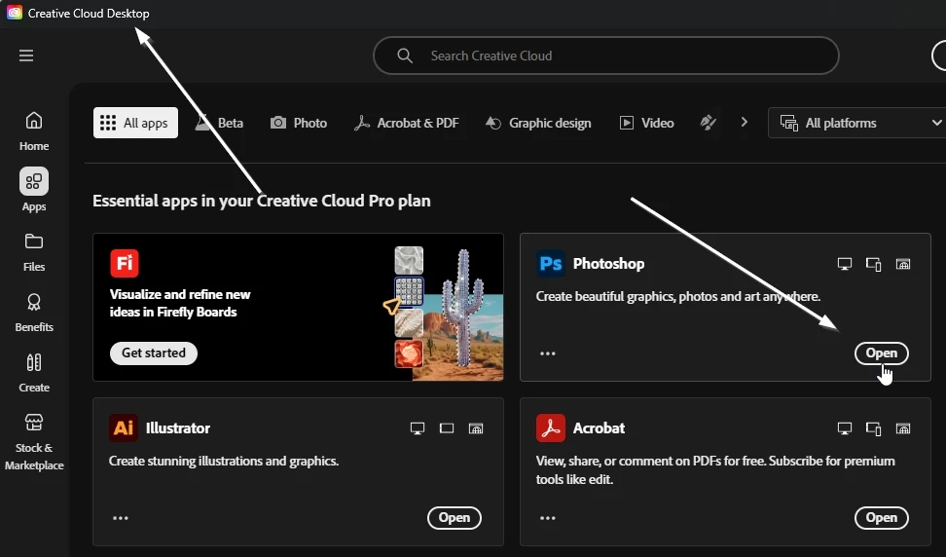The width and height of the screenshot is (946, 557).
Task: Go to Home in sidebar
Action: click(x=34, y=130)
